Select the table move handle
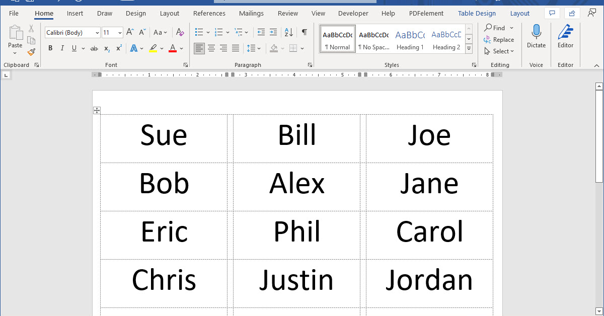 pyautogui.click(x=97, y=110)
